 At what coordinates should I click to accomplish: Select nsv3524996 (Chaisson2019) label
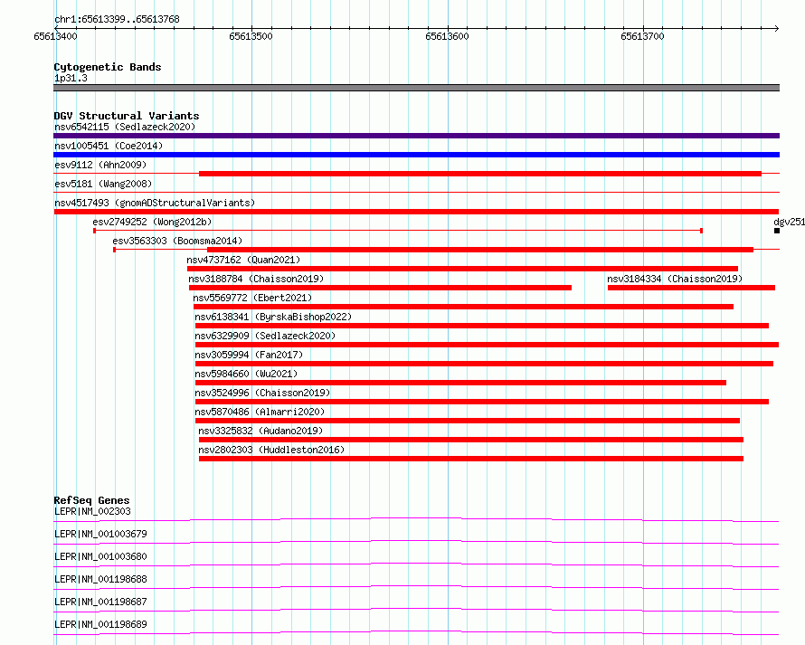coord(262,393)
